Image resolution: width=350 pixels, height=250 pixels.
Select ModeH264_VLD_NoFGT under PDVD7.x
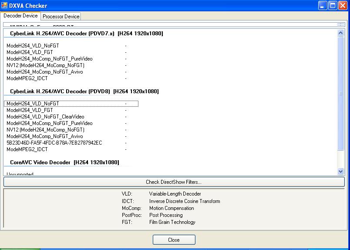tap(71, 46)
